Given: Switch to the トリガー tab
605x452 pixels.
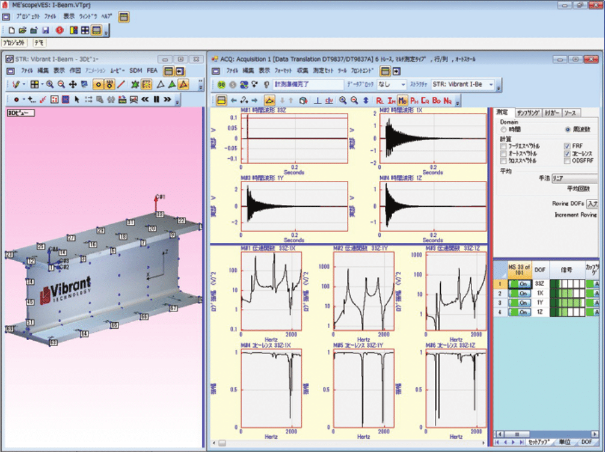Looking at the screenshot, I should (551, 112).
